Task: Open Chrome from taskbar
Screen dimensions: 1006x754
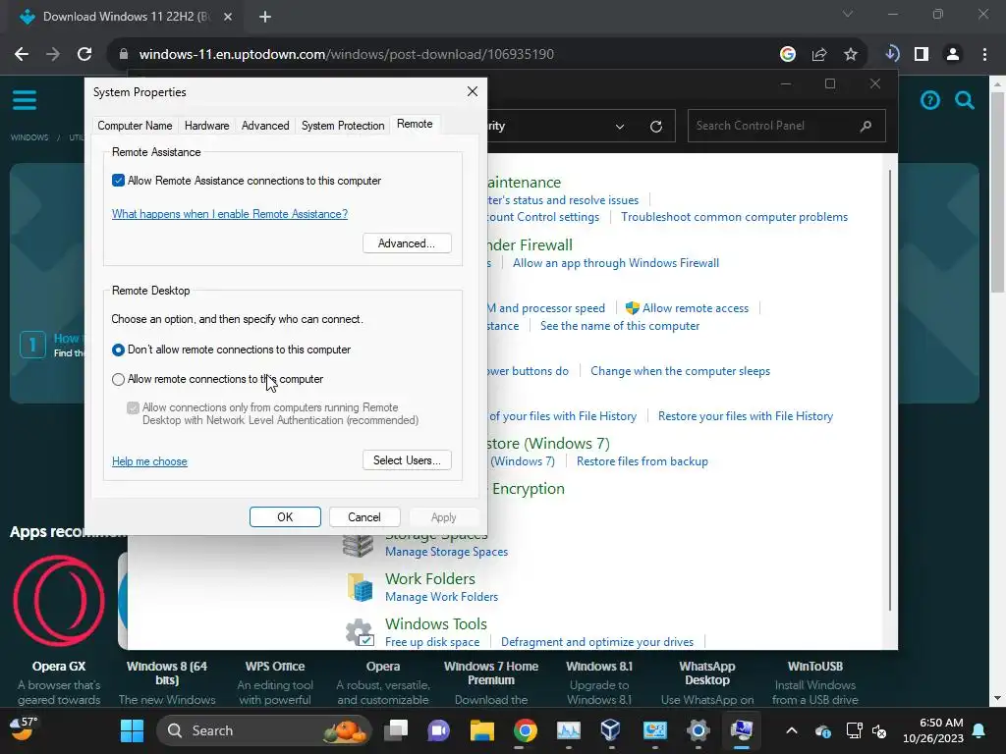Action: pyautogui.click(x=525, y=730)
